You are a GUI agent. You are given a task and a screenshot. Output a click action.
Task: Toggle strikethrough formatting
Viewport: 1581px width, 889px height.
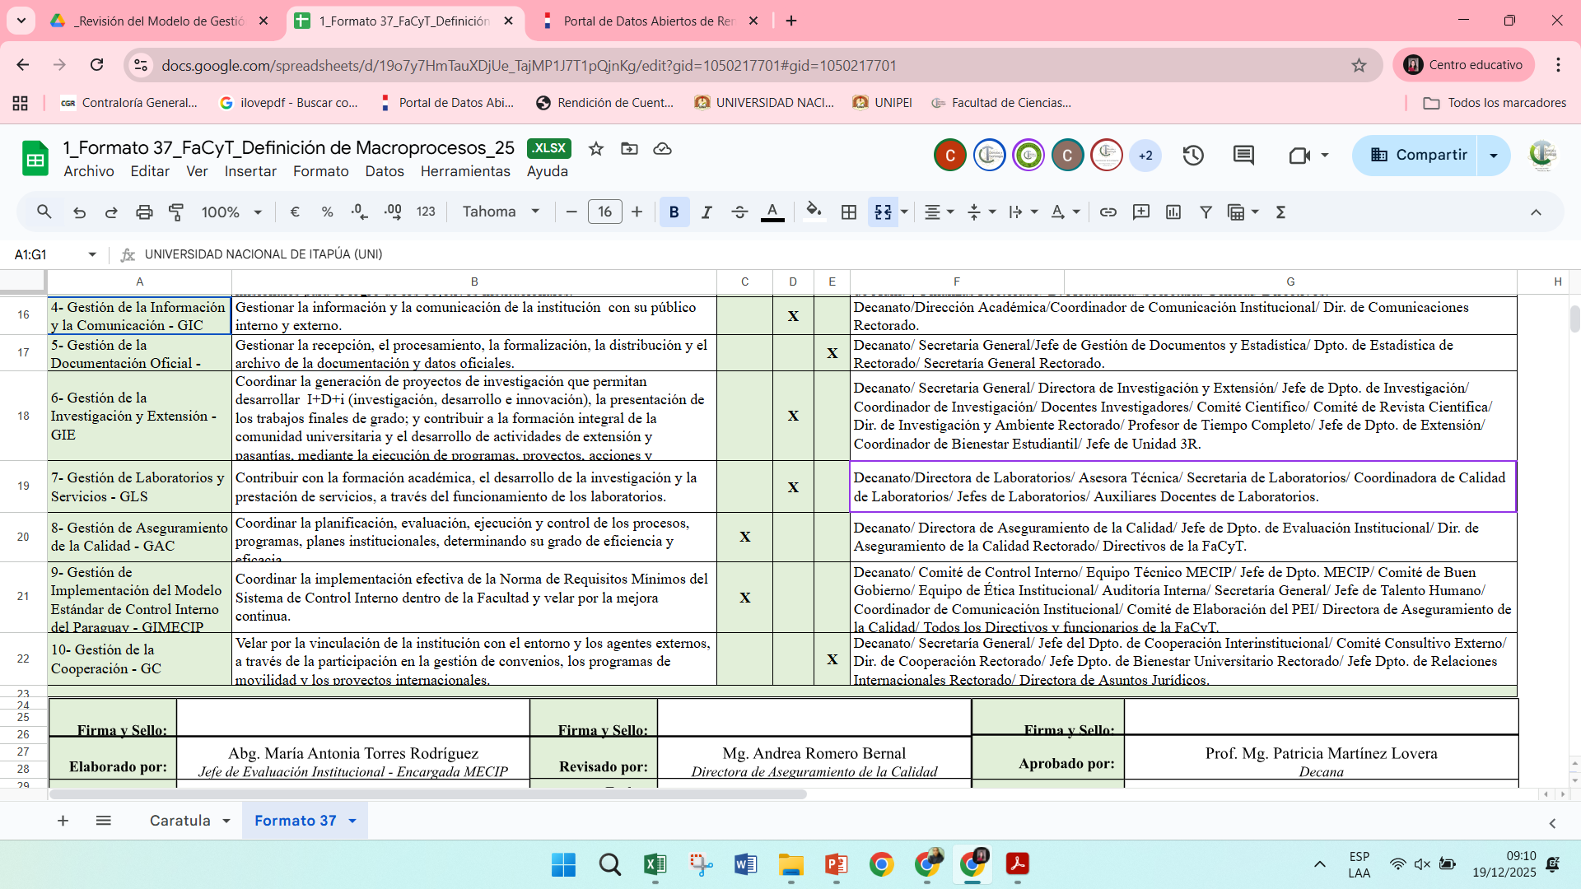click(739, 212)
